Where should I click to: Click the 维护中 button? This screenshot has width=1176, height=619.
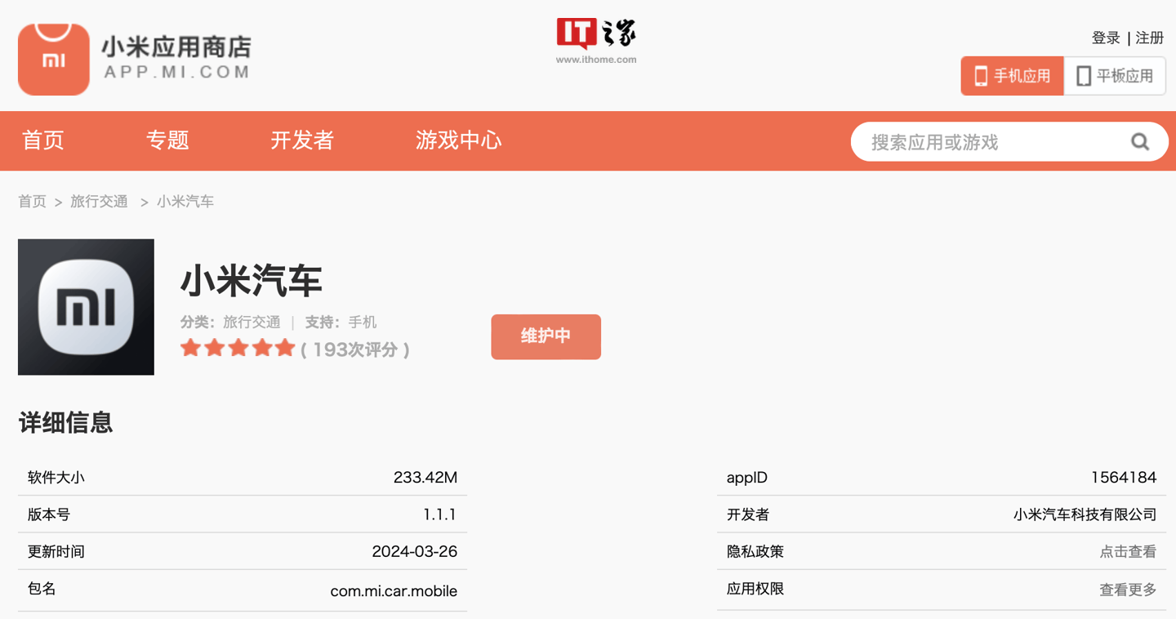(x=546, y=336)
